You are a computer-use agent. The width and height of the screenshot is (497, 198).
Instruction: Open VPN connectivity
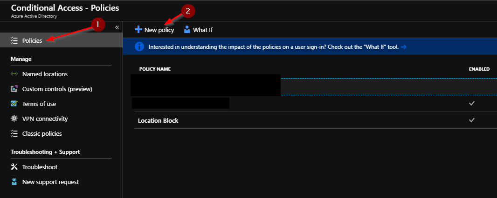coord(45,119)
